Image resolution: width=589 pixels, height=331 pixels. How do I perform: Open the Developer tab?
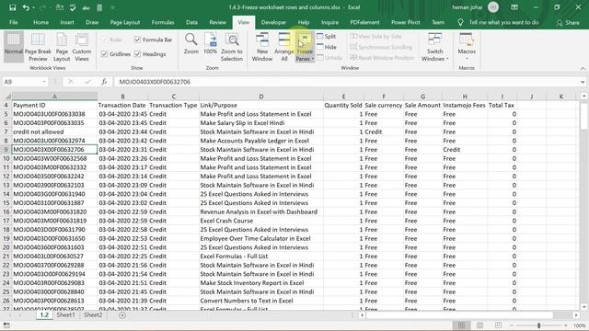273,22
